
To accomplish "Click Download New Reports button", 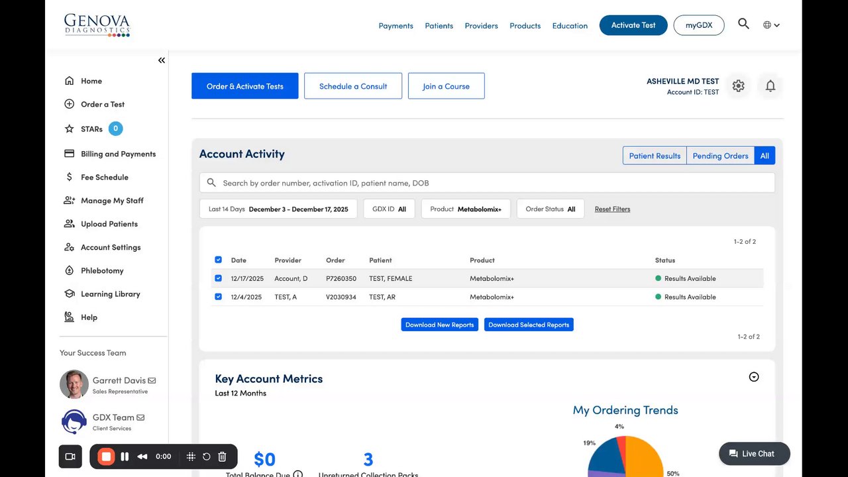I will [439, 325].
